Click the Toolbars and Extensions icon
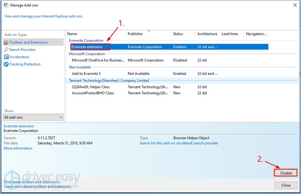Screen dimensions: 301x194 (x=6, y=42)
